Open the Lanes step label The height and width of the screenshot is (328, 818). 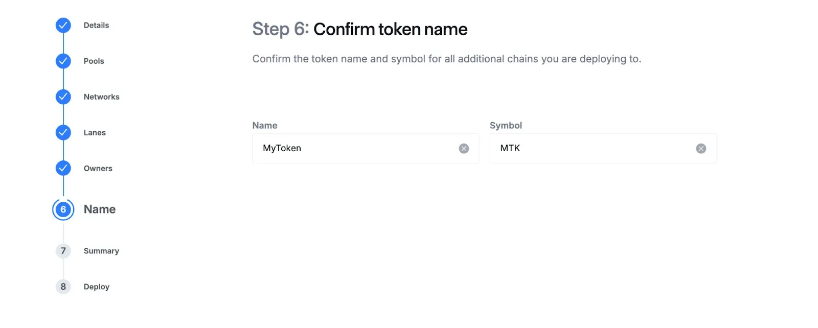click(x=95, y=132)
